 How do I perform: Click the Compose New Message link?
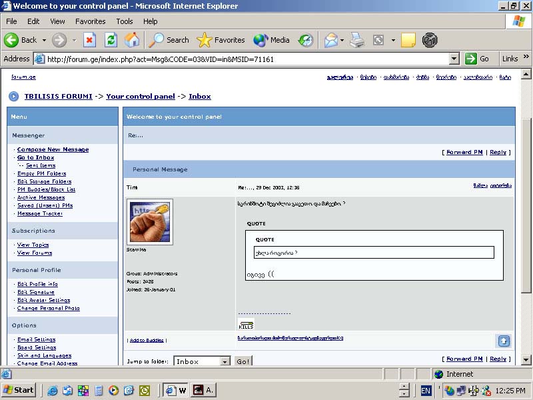click(x=53, y=149)
